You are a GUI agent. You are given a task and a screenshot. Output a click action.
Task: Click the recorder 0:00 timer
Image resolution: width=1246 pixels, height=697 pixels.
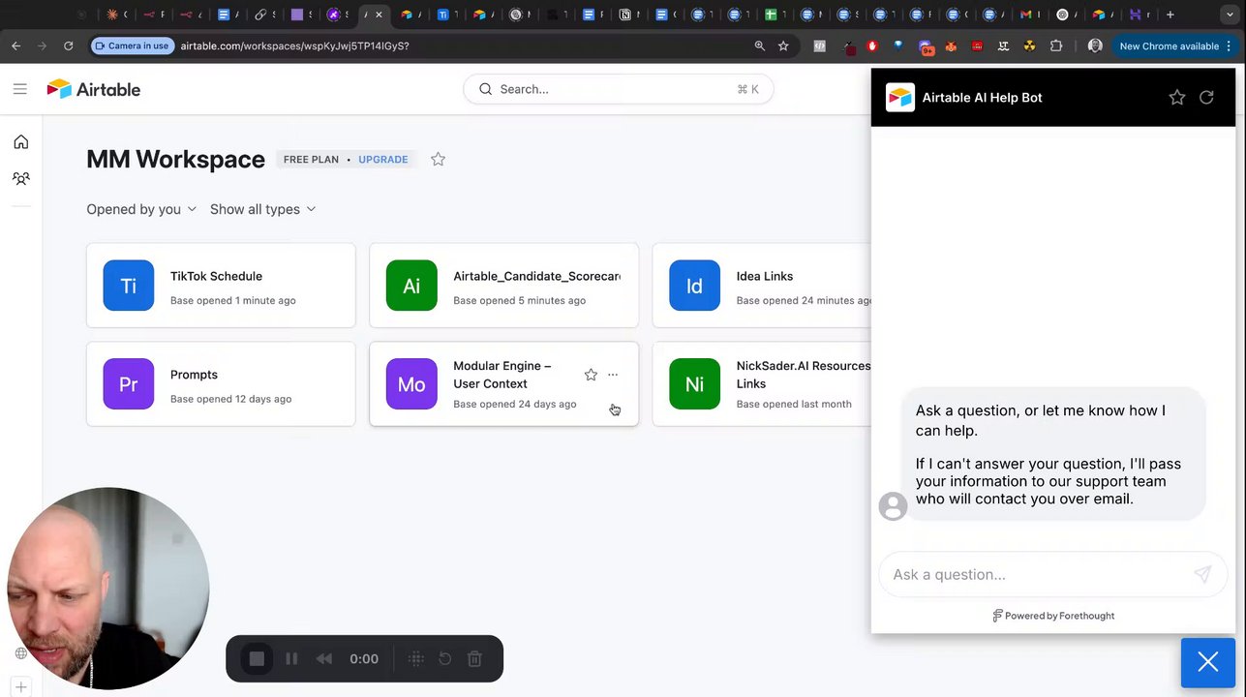coord(364,659)
